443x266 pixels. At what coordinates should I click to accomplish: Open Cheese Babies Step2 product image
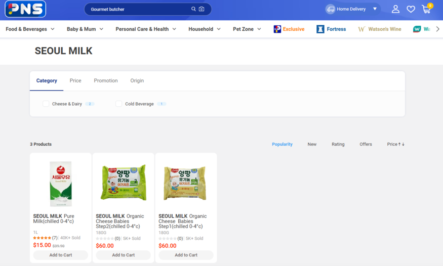click(x=124, y=183)
